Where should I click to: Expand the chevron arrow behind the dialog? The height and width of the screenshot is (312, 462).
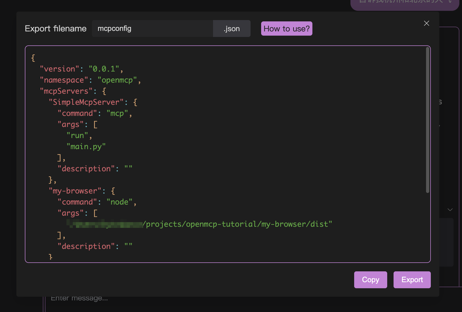point(450,210)
